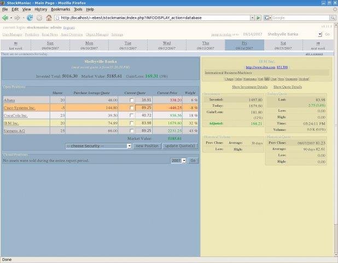
Task: Open the Help menu
Action: [90, 9]
